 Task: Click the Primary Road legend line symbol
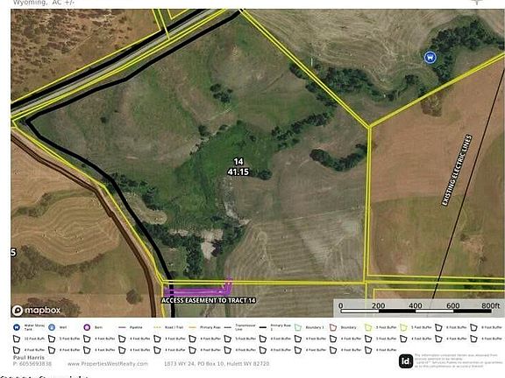pos(193,327)
